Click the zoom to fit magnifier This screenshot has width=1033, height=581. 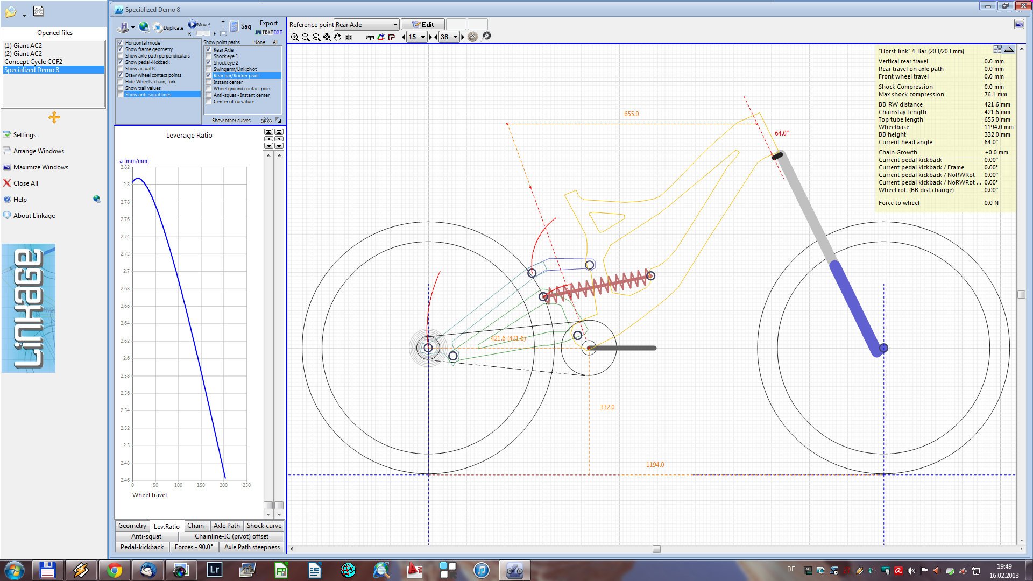tap(316, 37)
